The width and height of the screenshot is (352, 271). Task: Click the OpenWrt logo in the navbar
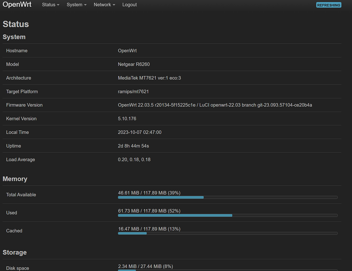click(x=17, y=4)
